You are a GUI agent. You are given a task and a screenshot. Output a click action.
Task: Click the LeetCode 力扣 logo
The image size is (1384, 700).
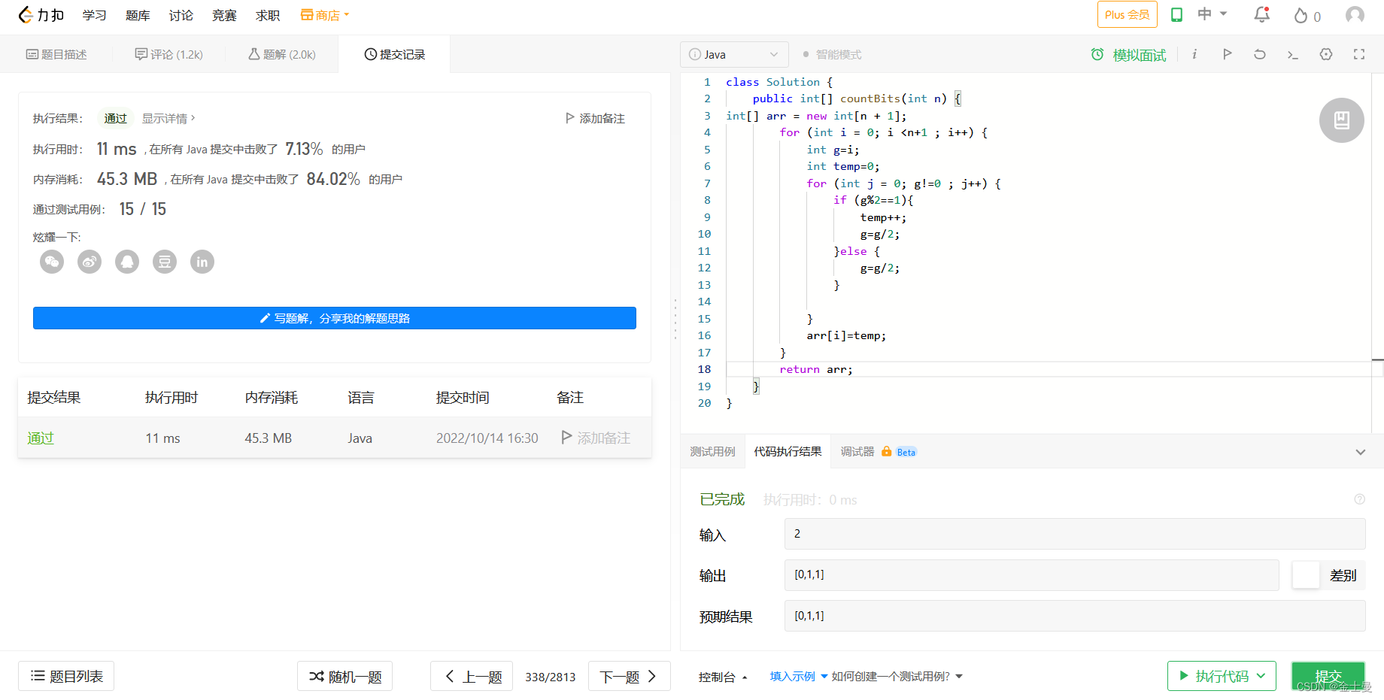point(41,15)
